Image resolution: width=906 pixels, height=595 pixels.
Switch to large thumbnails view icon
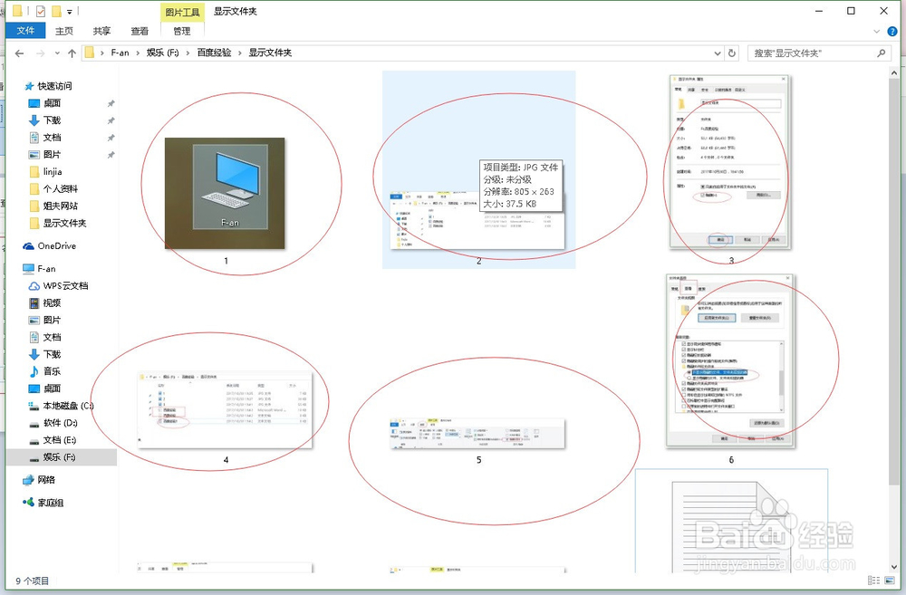890,581
